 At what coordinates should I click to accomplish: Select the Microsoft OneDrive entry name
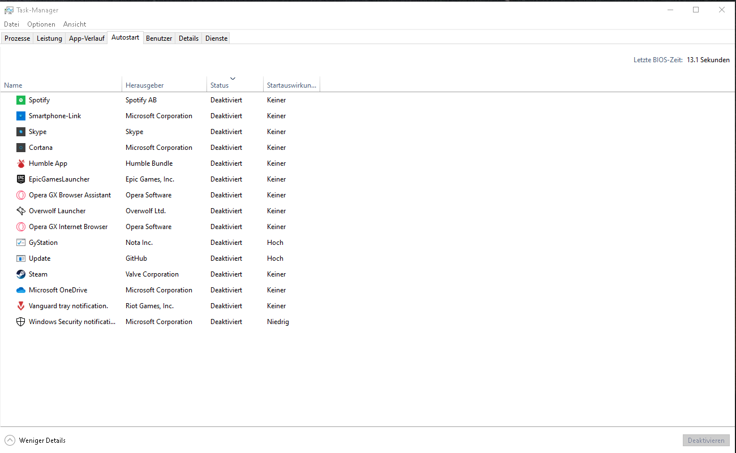click(x=58, y=290)
